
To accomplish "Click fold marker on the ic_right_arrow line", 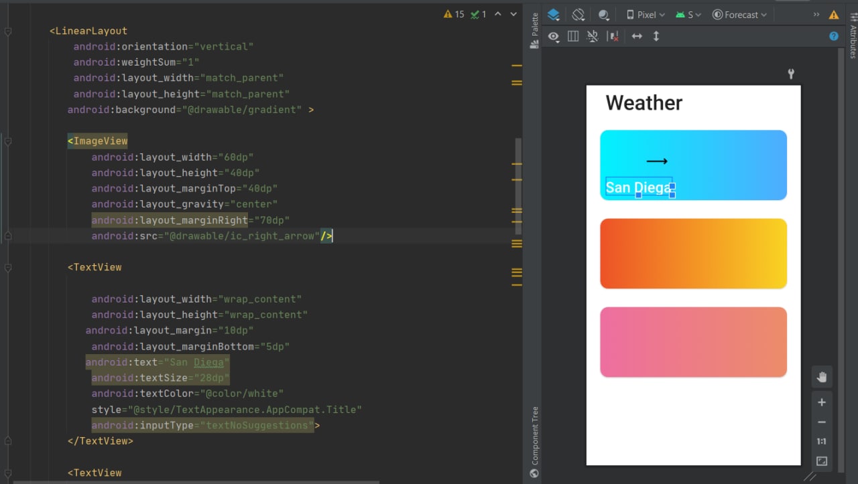I will (7, 236).
